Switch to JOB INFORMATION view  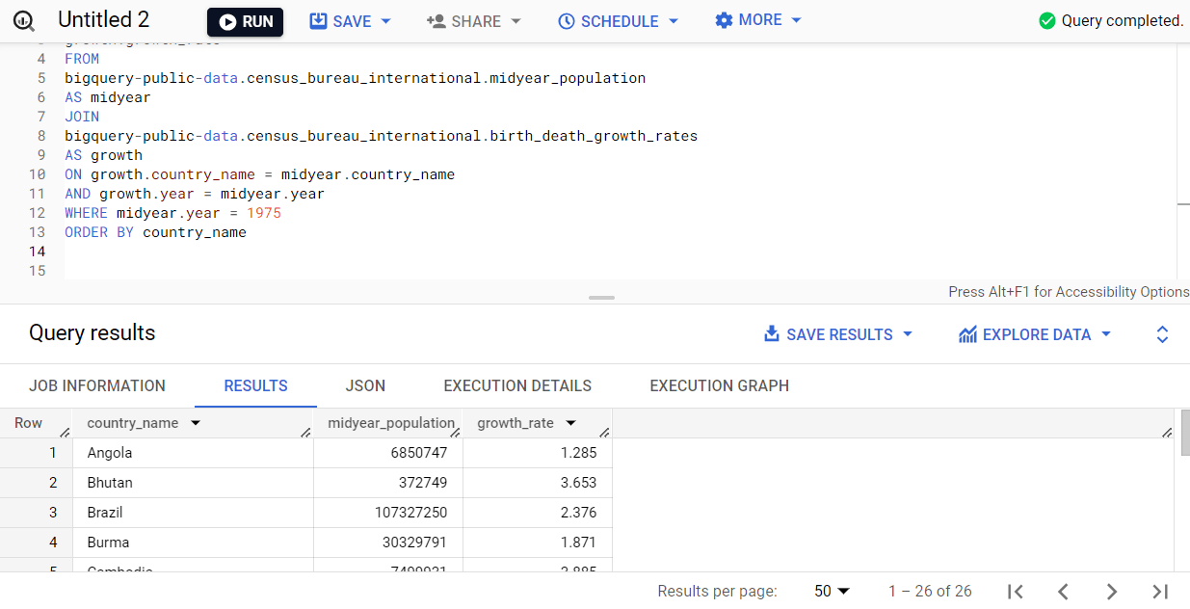pyautogui.click(x=97, y=385)
